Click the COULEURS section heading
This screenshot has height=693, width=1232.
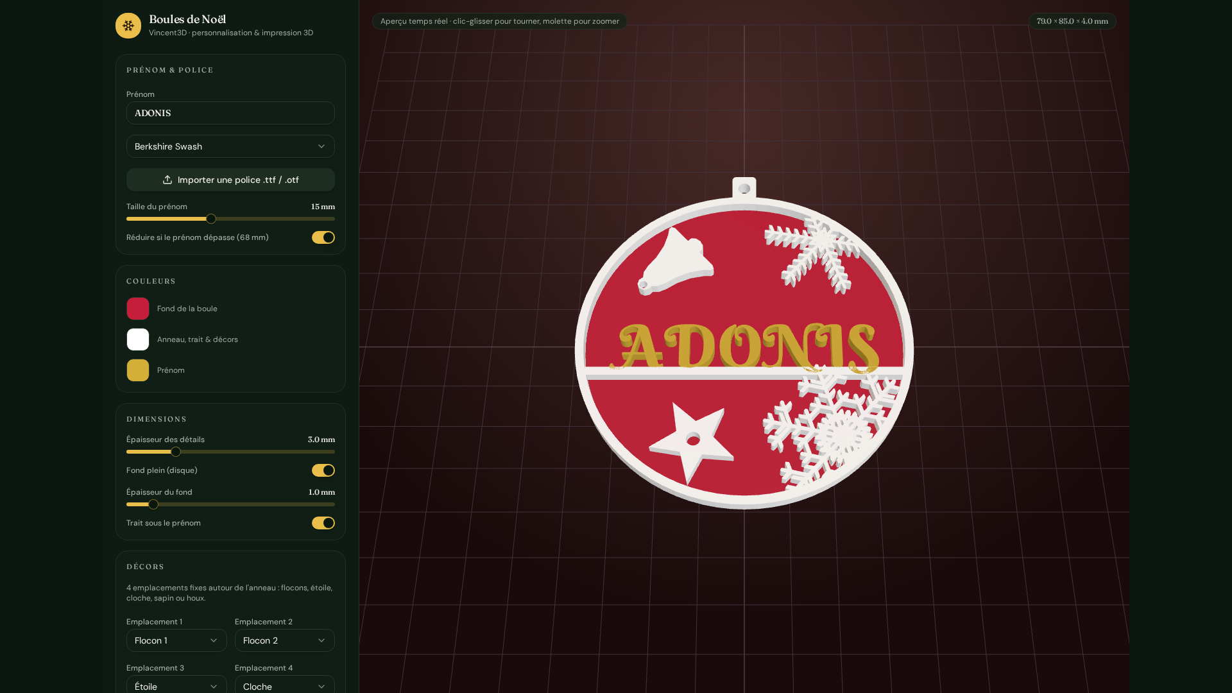(x=151, y=281)
